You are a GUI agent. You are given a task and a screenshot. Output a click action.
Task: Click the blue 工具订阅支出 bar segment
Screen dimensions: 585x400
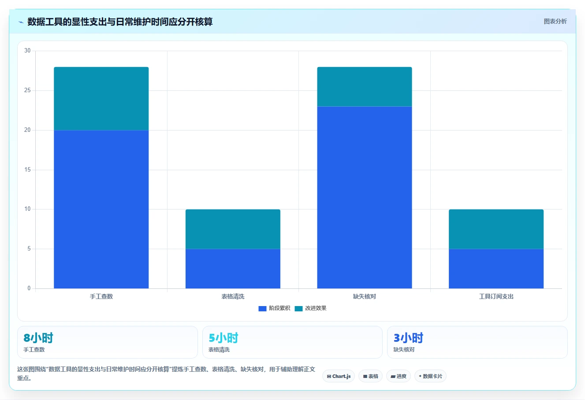click(496, 269)
